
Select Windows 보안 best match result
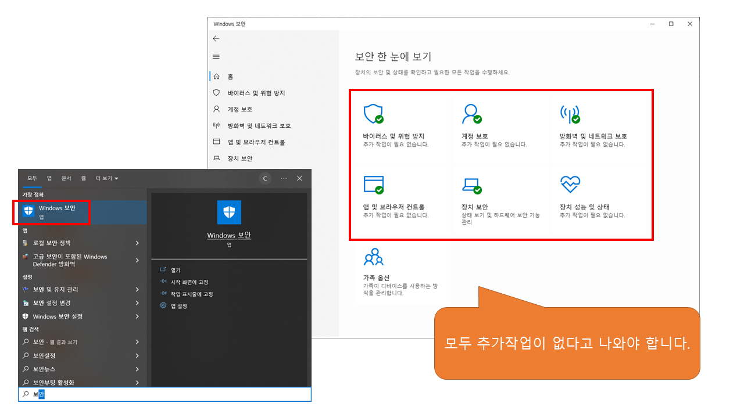(x=83, y=212)
